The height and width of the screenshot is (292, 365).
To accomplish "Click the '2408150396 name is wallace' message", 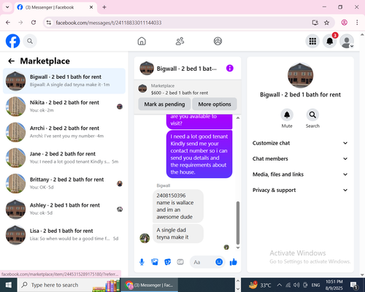I will coord(178,206).
